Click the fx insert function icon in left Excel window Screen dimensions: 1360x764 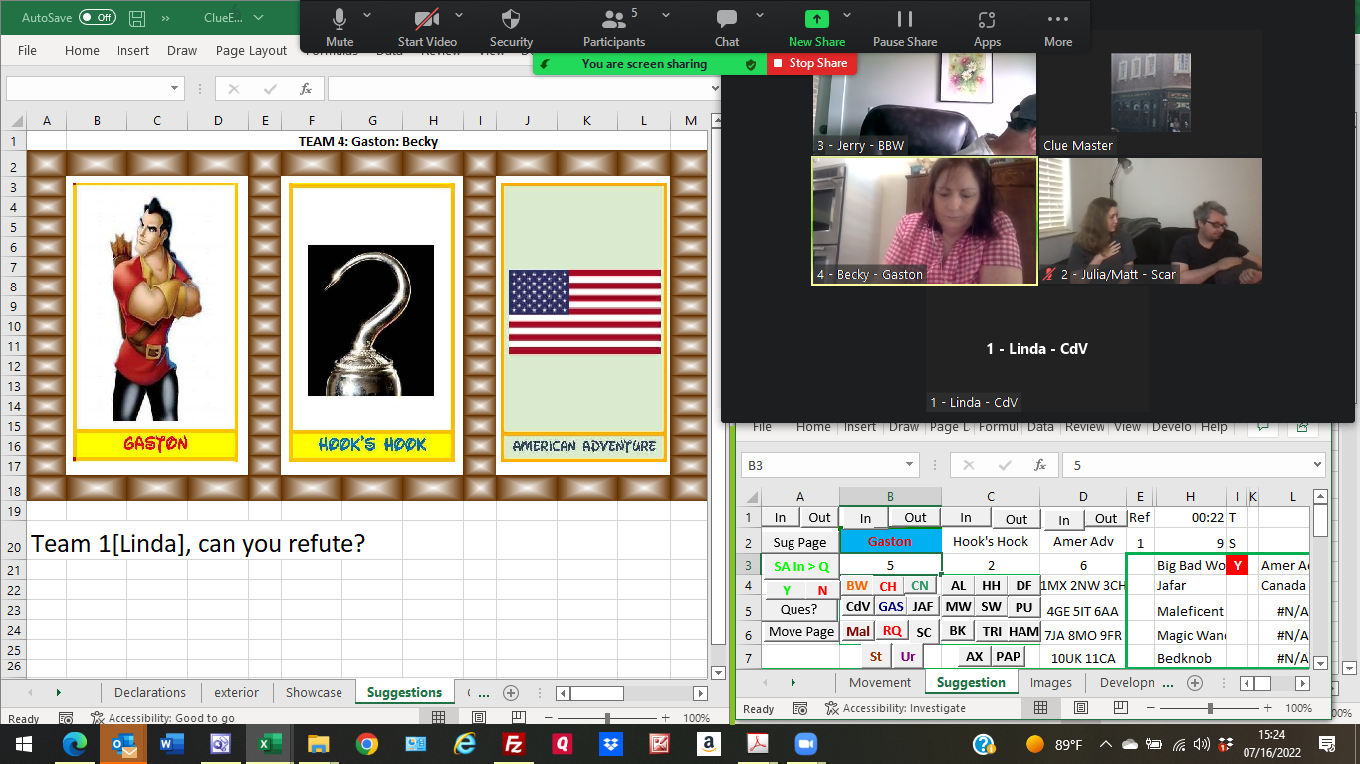click(x=306, y=89)
